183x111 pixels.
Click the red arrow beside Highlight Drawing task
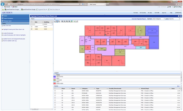2,29
